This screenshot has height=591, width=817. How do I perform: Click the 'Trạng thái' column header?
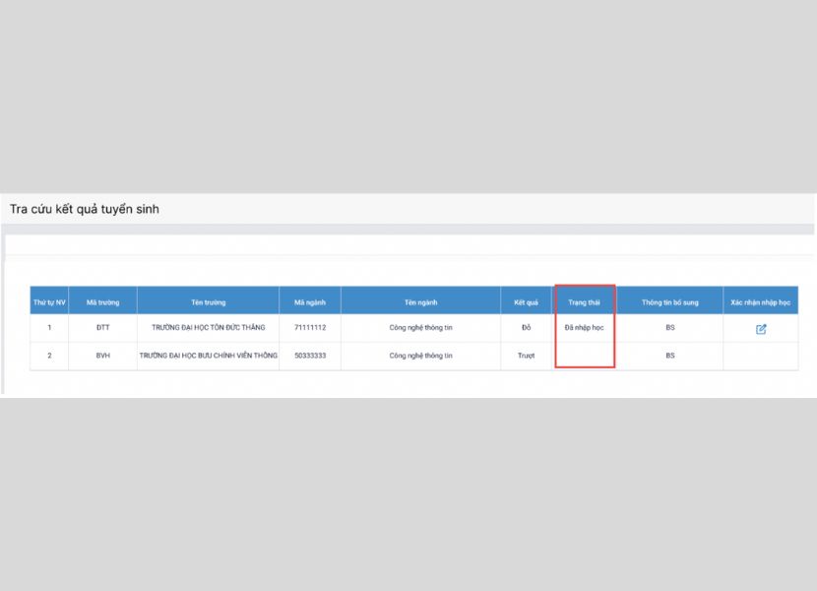point(584,302)
